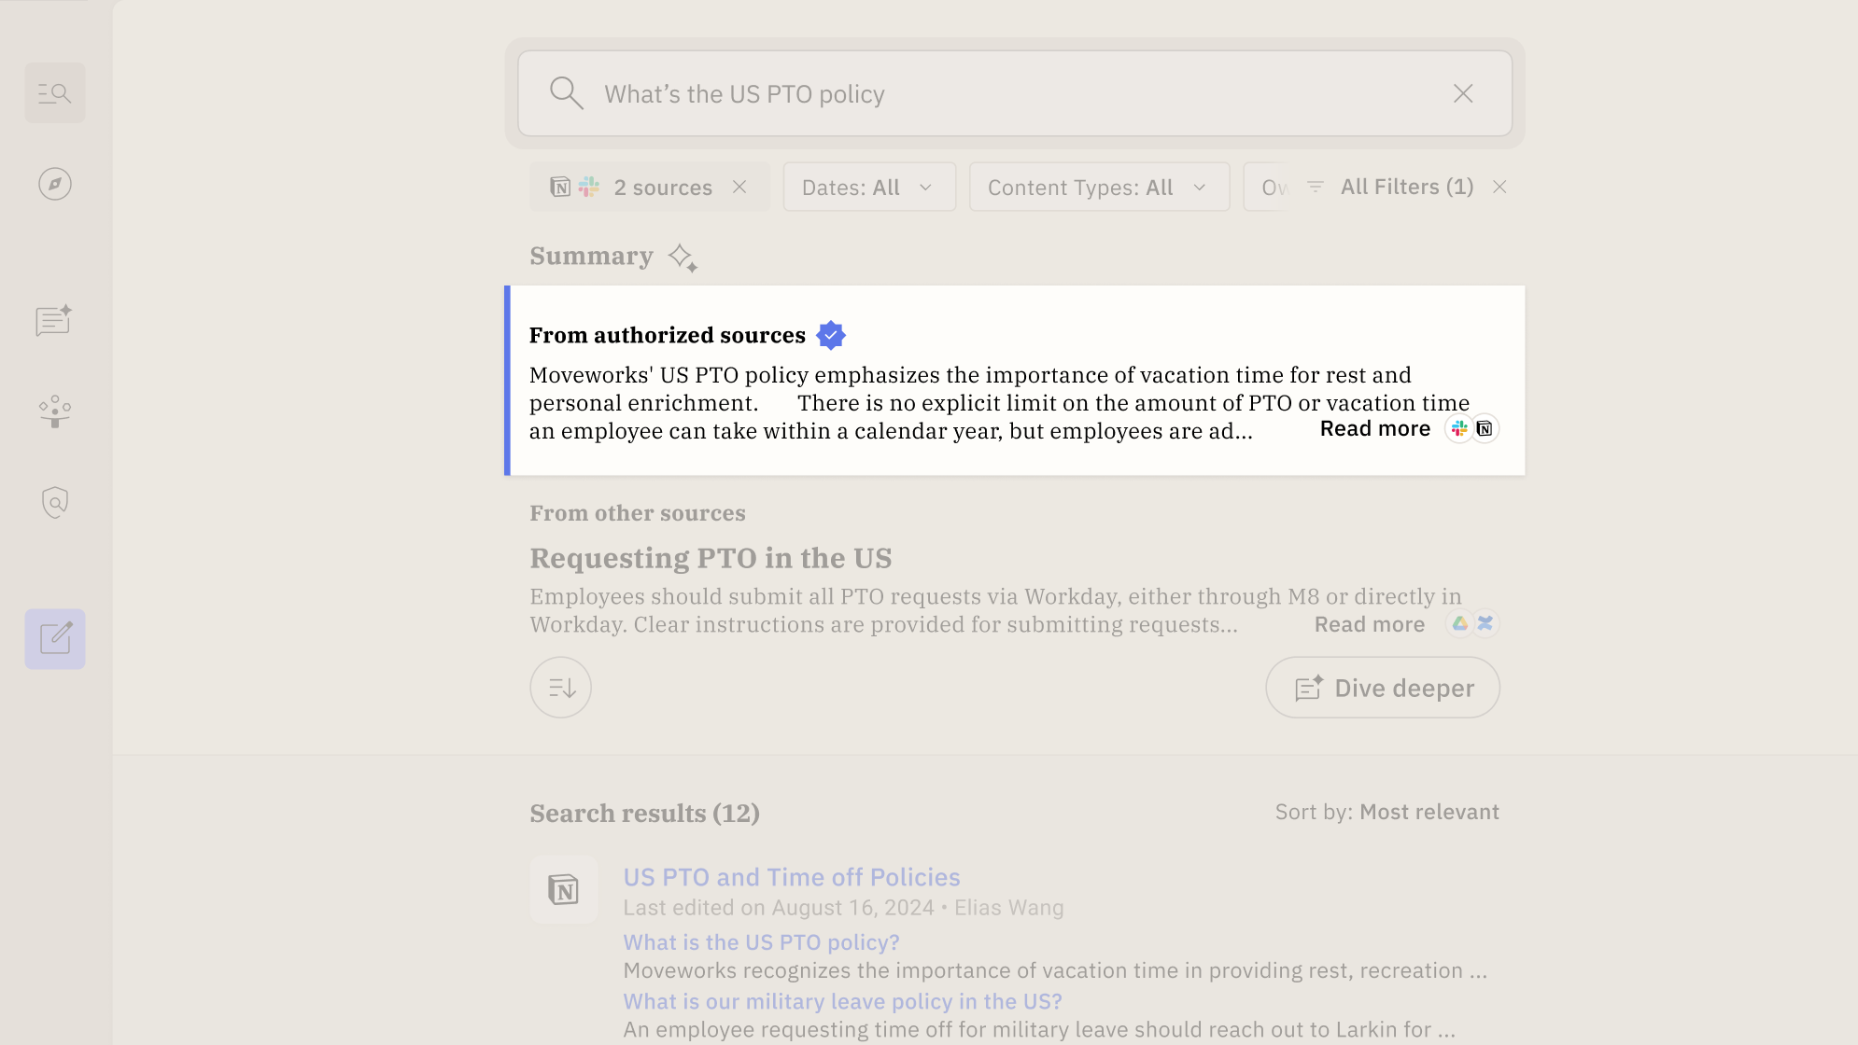This screenshot has height=1045, width=1858.
Task: Click the Notion icon on first result
Action: coord(563,889)
